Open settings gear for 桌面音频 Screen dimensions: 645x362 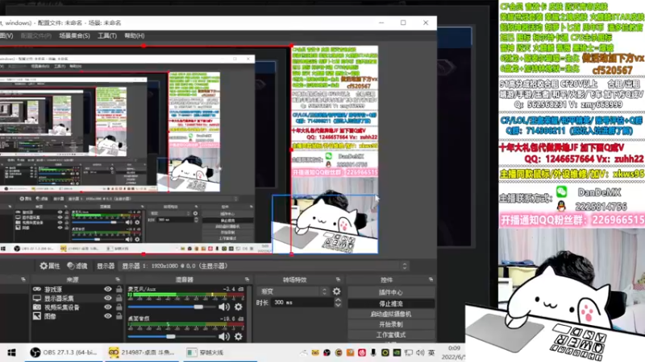238,336
